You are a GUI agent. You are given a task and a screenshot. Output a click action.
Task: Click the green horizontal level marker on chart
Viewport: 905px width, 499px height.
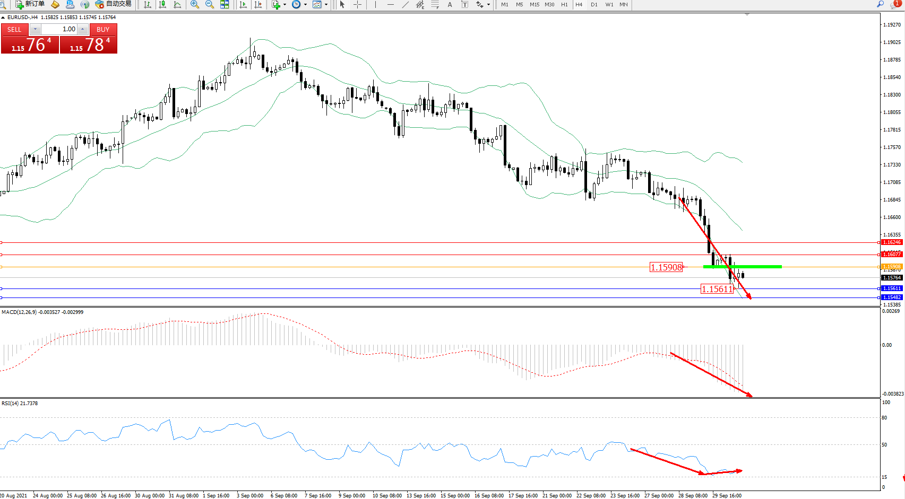pyautogui.click(x=742, y=266)
